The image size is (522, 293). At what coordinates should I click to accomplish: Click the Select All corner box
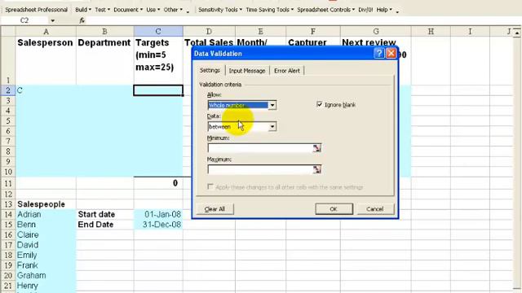tap(8, 32)
